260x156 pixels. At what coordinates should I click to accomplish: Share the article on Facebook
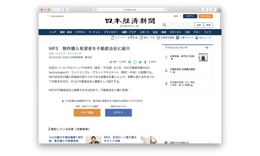145,62
